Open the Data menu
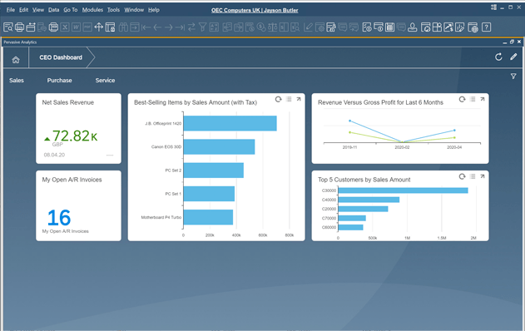Screen dimensions: 525x331 [53, 10]
